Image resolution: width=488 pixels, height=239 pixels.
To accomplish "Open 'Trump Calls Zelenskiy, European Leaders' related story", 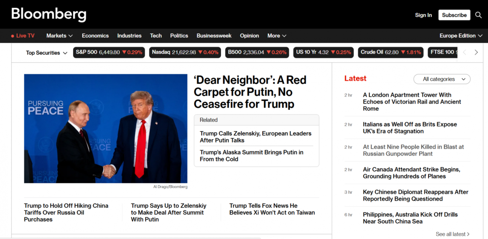I will point(255,137).
